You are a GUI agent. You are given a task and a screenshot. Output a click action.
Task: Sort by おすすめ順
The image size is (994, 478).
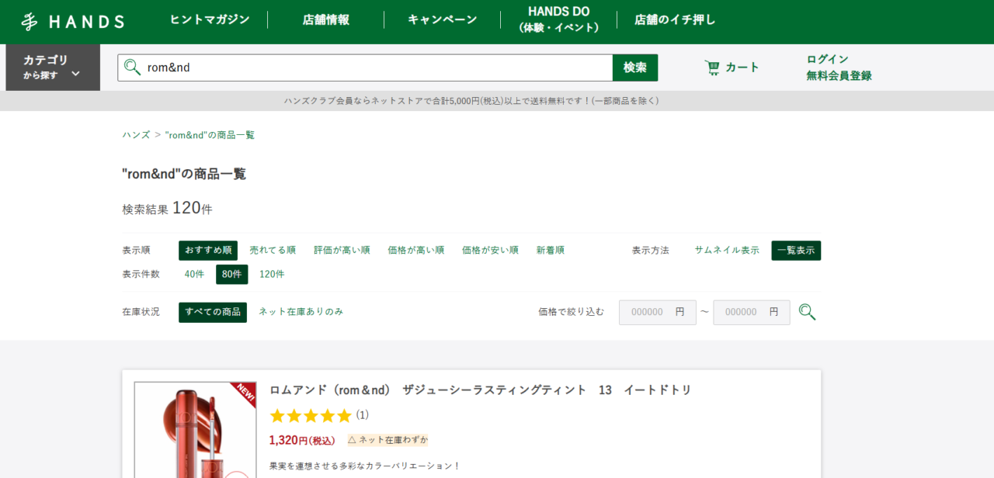[208, 251]
